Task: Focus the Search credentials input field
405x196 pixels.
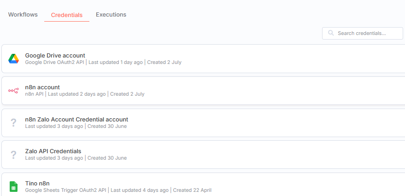Action: coord(363,33)
